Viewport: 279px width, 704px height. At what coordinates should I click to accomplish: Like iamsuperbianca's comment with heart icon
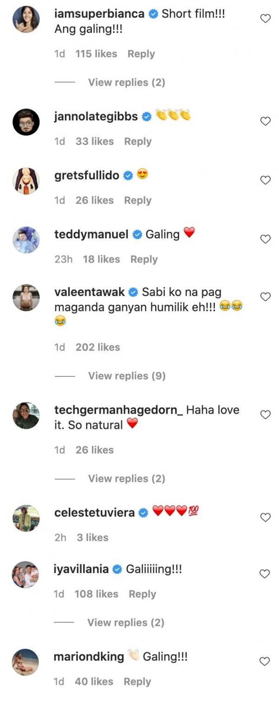(265, 19)
